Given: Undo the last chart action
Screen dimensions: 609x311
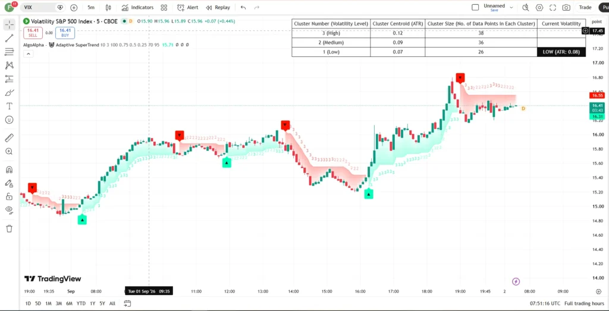Looking at the screenshot, I should pos(243,7).
